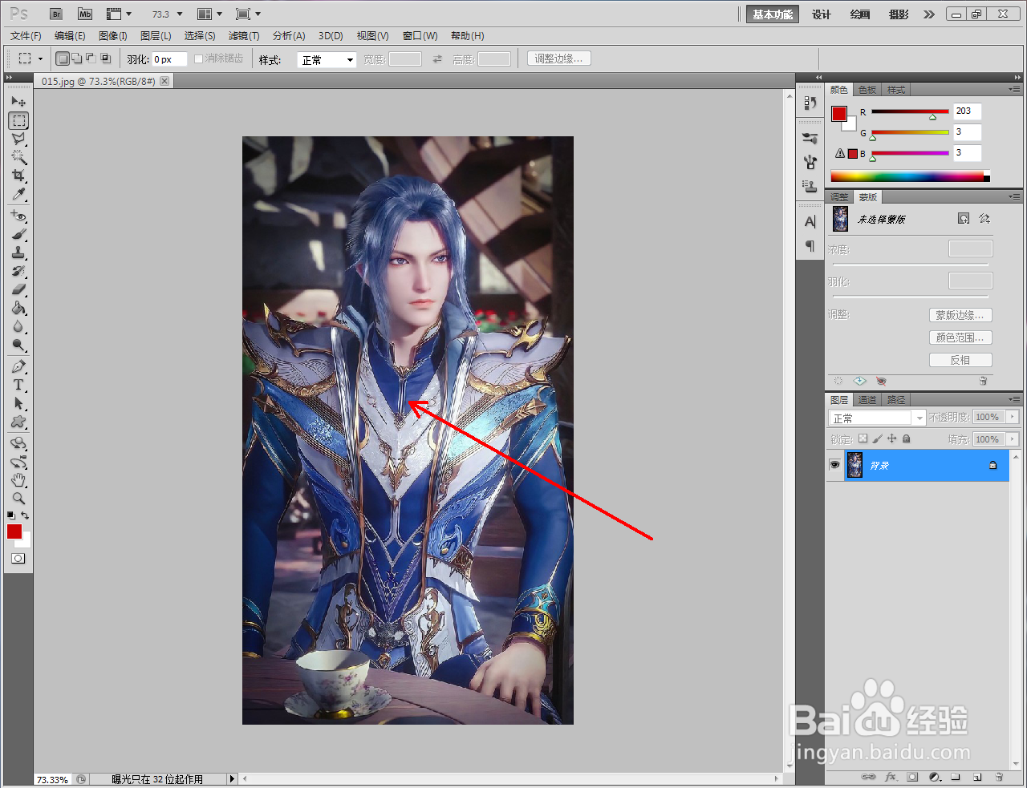Open the layer blend mode 正常 dropdown
1027x788 pixels.
(876, 418)
